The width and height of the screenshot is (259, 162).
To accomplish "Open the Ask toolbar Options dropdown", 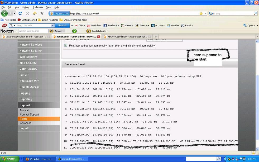I will 250,25.
